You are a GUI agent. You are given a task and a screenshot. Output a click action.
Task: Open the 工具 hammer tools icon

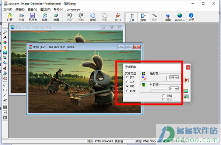pyautogui.click(x=131, y=17)
